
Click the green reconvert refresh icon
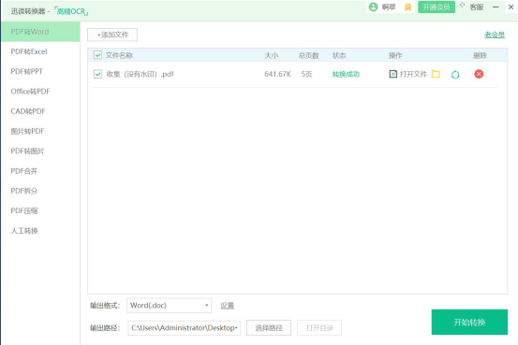[x=455, y=75]
